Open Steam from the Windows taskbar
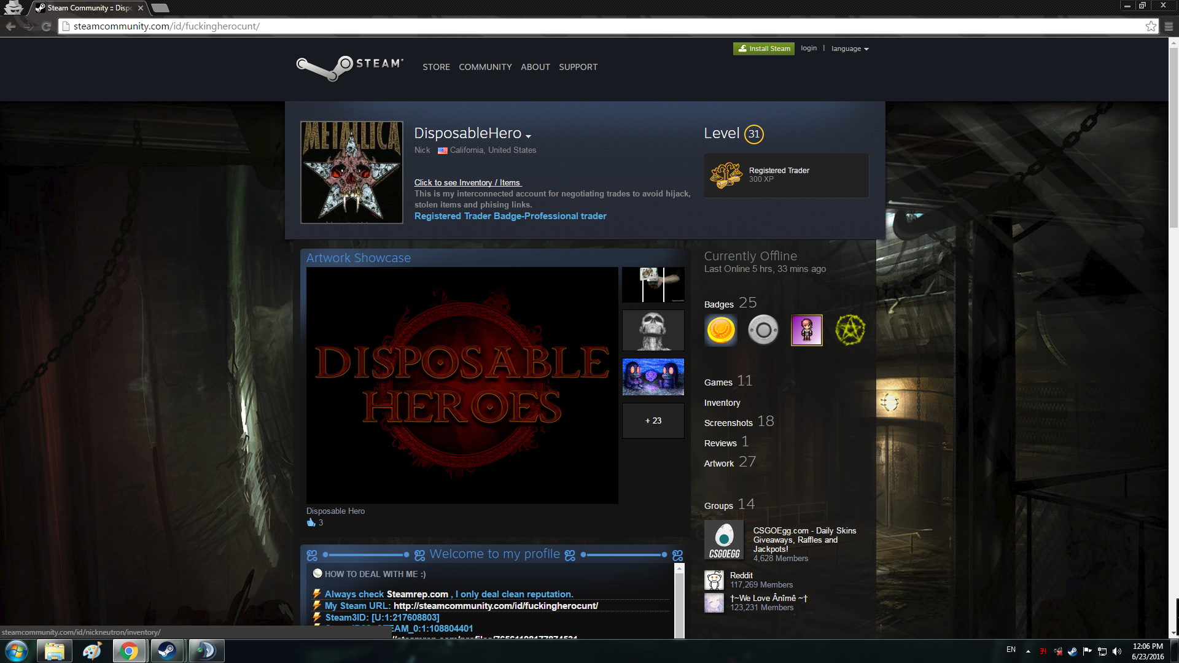The height and width of the screenshot is (663, 1179). click(167, 651)
